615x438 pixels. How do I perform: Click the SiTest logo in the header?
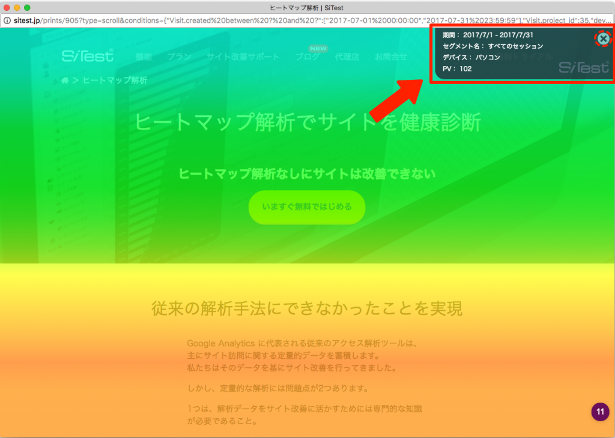click(x=88, y=56)
